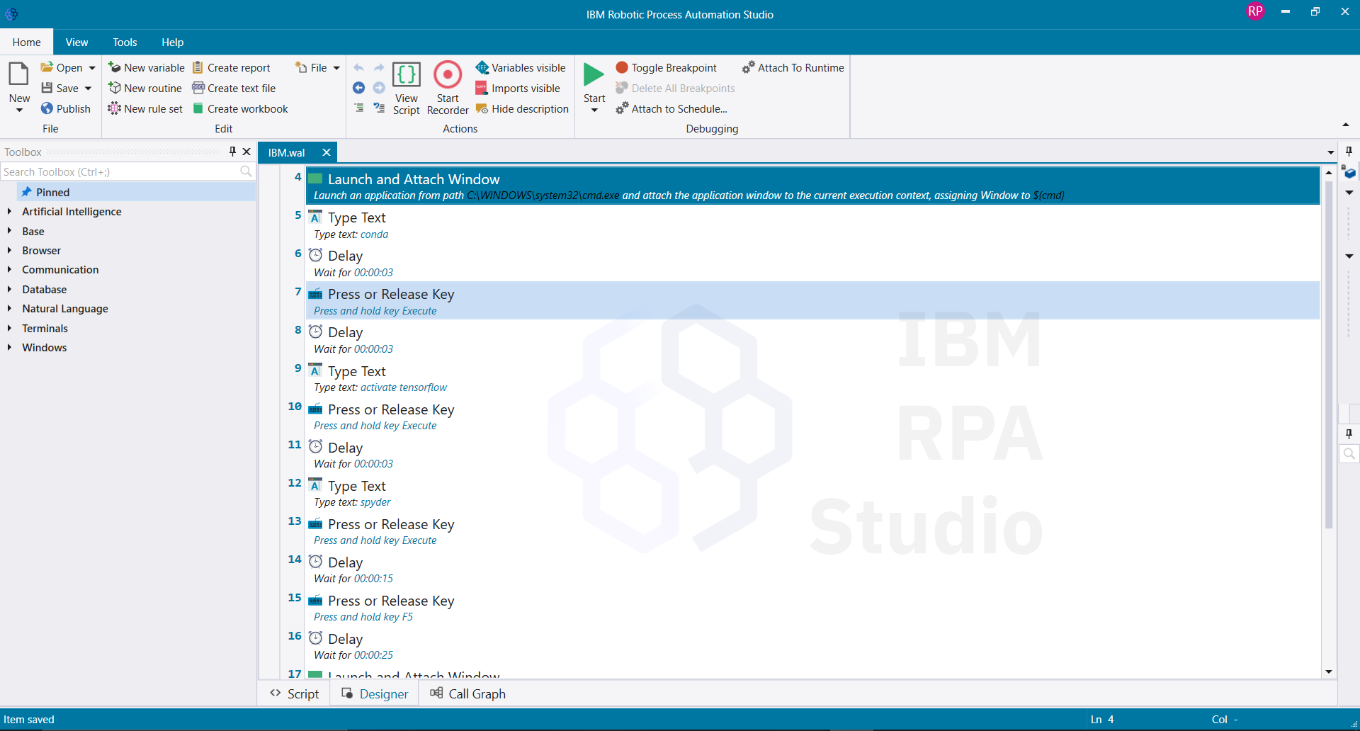Publish the script
1360x731 pixels.
pyautogui.click(x=66, y=108)
